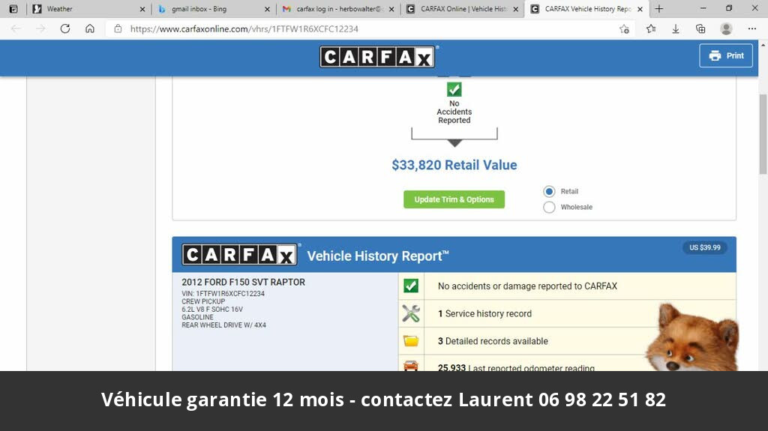
Task: Open the tab actions menu icon
Action: [x=13, y=9]
